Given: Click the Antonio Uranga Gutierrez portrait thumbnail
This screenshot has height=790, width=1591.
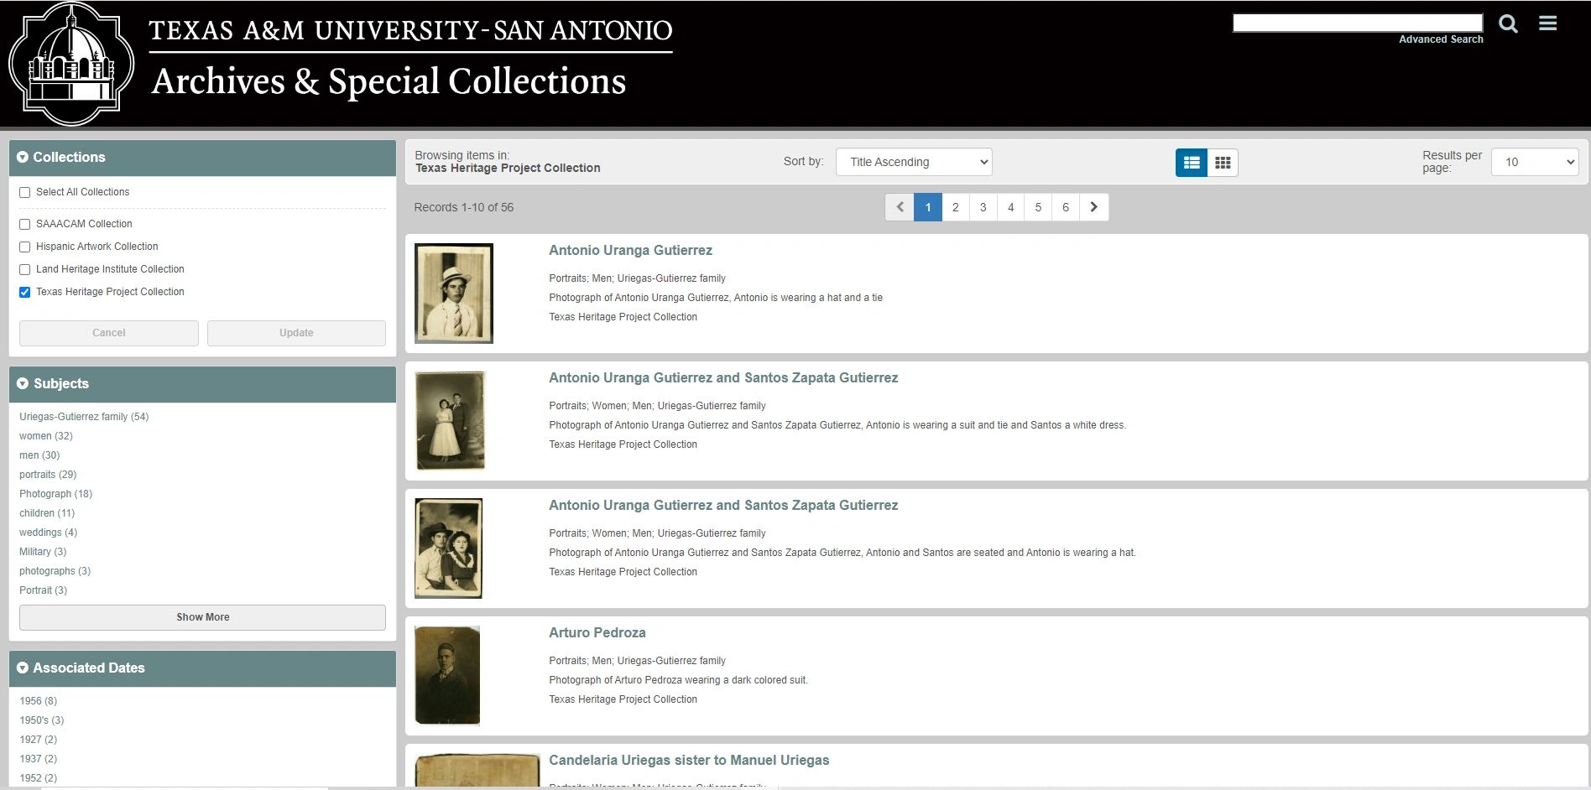Looking at the screenshot, I should coord(454,293).
